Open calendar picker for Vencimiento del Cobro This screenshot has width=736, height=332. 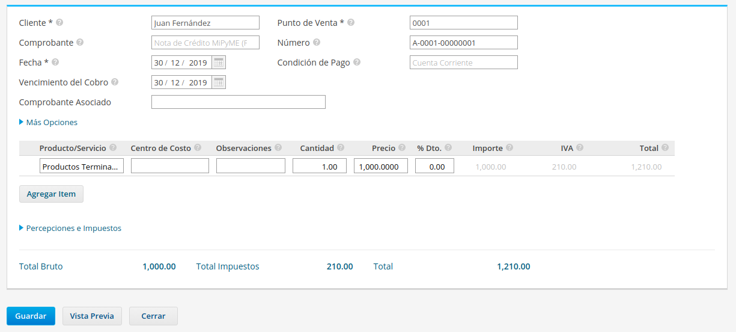point(219,82)
